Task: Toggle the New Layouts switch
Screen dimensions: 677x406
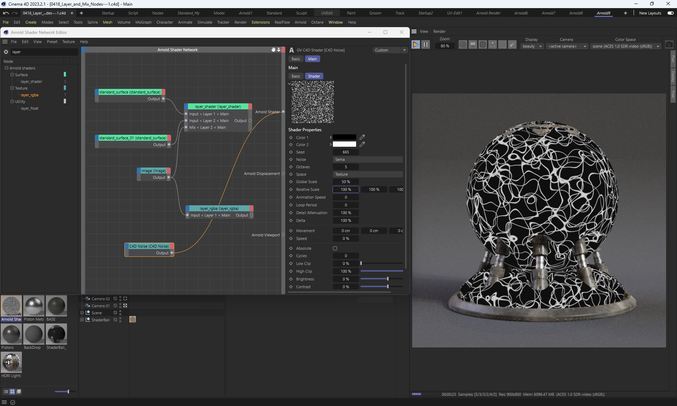Action: pos(670,13)
